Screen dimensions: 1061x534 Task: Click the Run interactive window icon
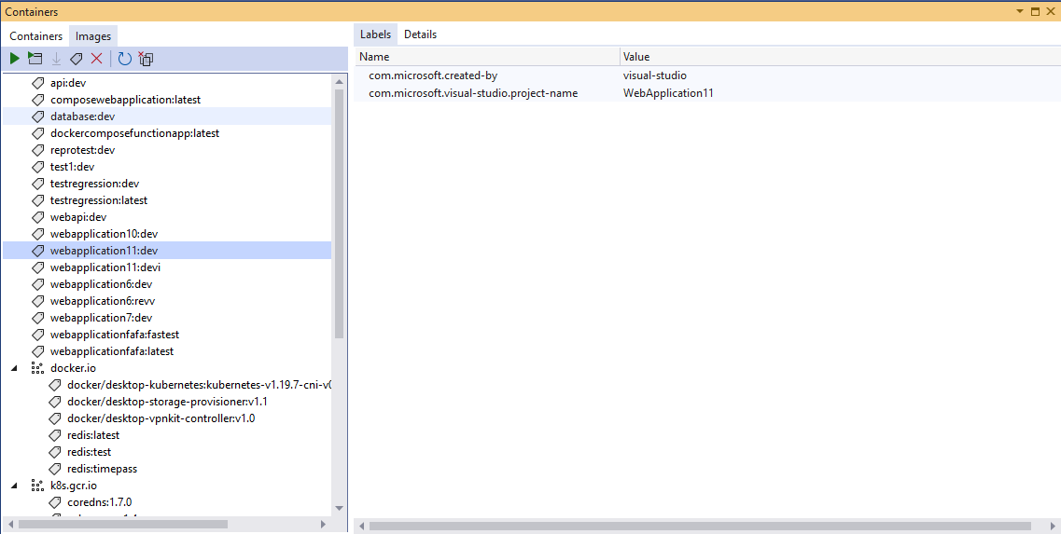[x=35, y=59]
